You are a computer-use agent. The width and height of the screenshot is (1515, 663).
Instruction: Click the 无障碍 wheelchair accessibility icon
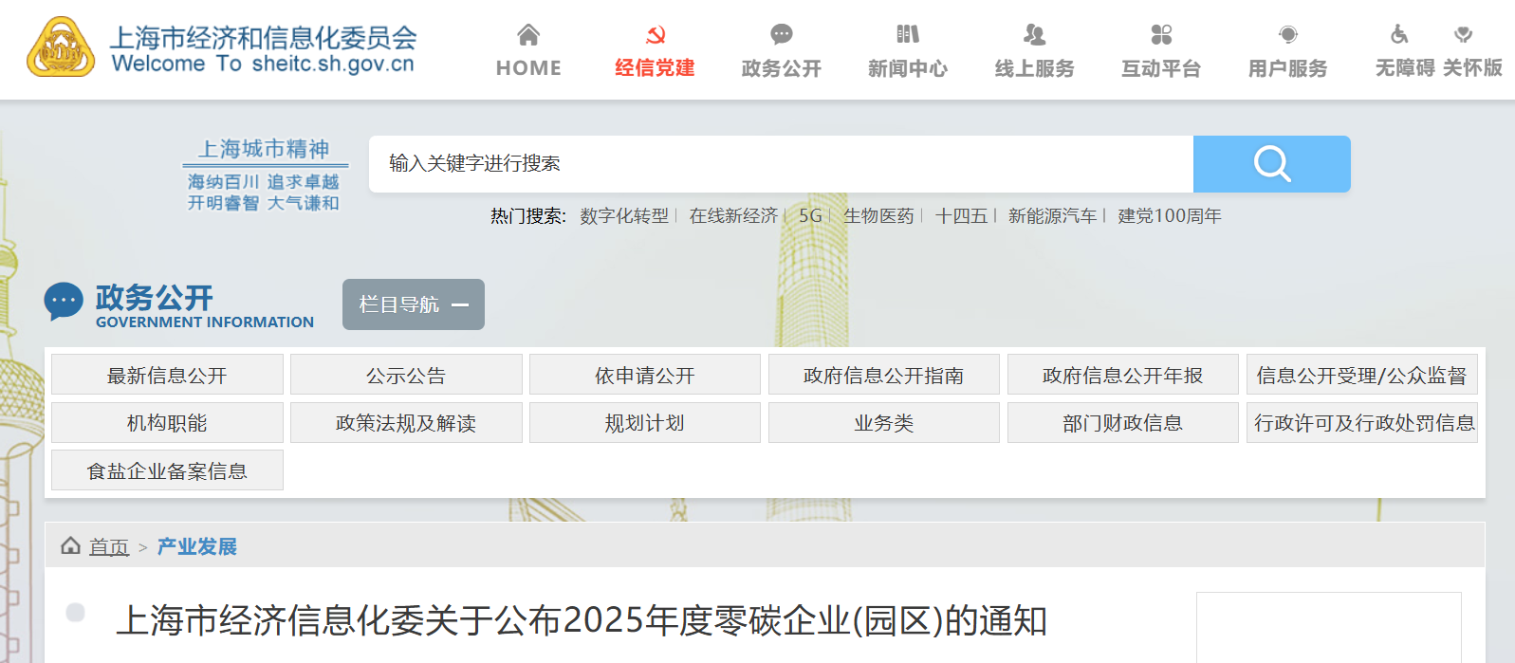pyautogui.click(x=1399, y=35)
